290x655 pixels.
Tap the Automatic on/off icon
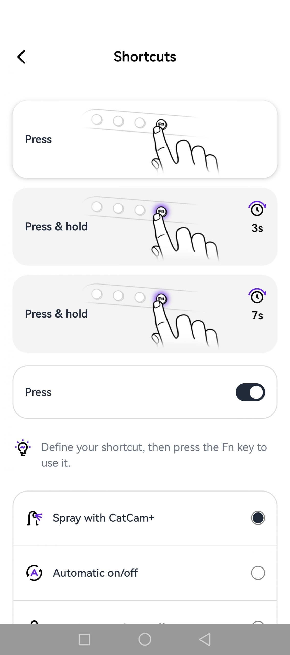coord(34,573)
